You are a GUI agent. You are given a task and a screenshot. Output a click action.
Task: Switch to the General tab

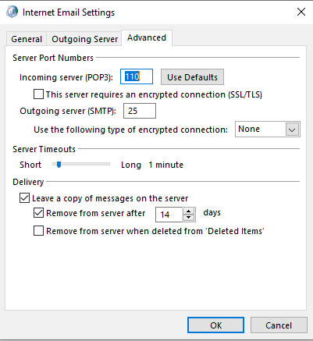pos(27,39)
